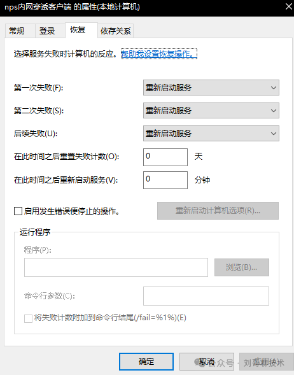
Task: Expand the 后续失败 action dropdown
Action: tap(211, 134)
